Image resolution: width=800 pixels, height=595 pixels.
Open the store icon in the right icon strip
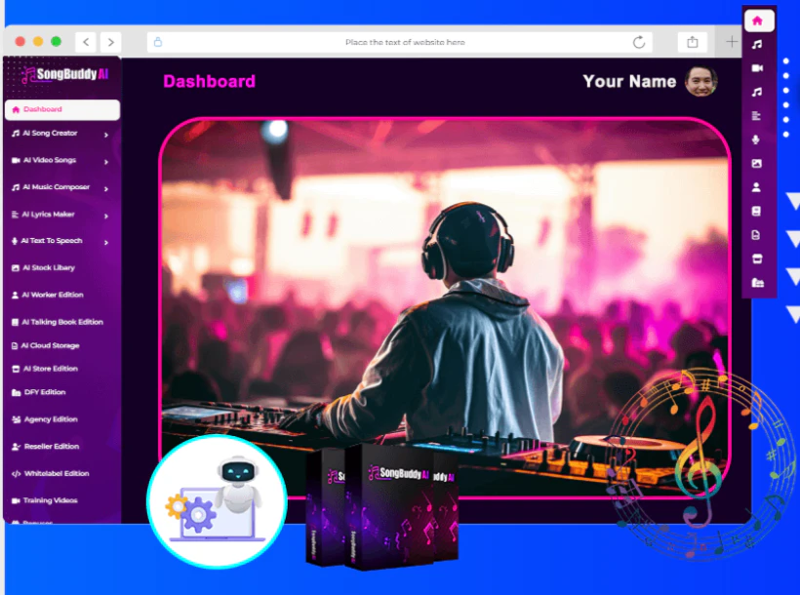click(757, 258)
